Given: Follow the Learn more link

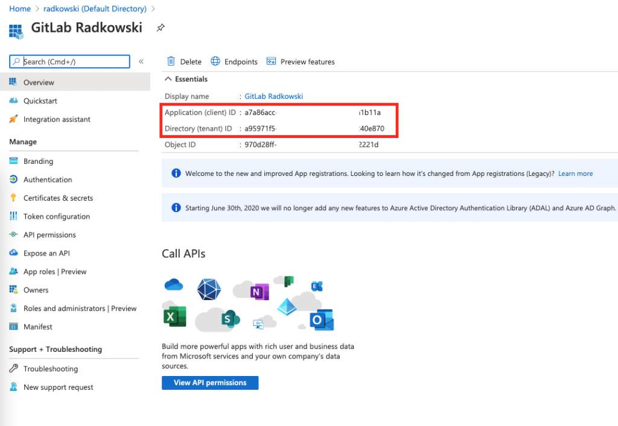Looking at the screenshot, I should tap(575, 174).
